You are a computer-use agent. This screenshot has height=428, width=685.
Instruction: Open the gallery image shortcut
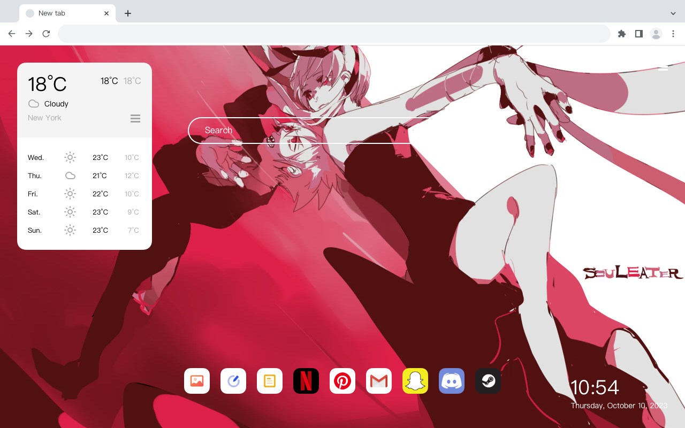pos(197,381)
